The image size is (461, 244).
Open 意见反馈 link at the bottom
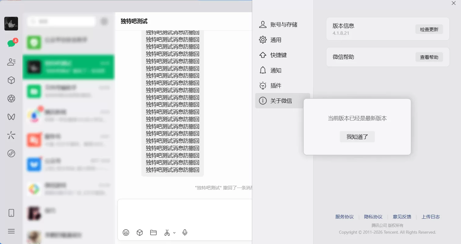pos(402,217)
